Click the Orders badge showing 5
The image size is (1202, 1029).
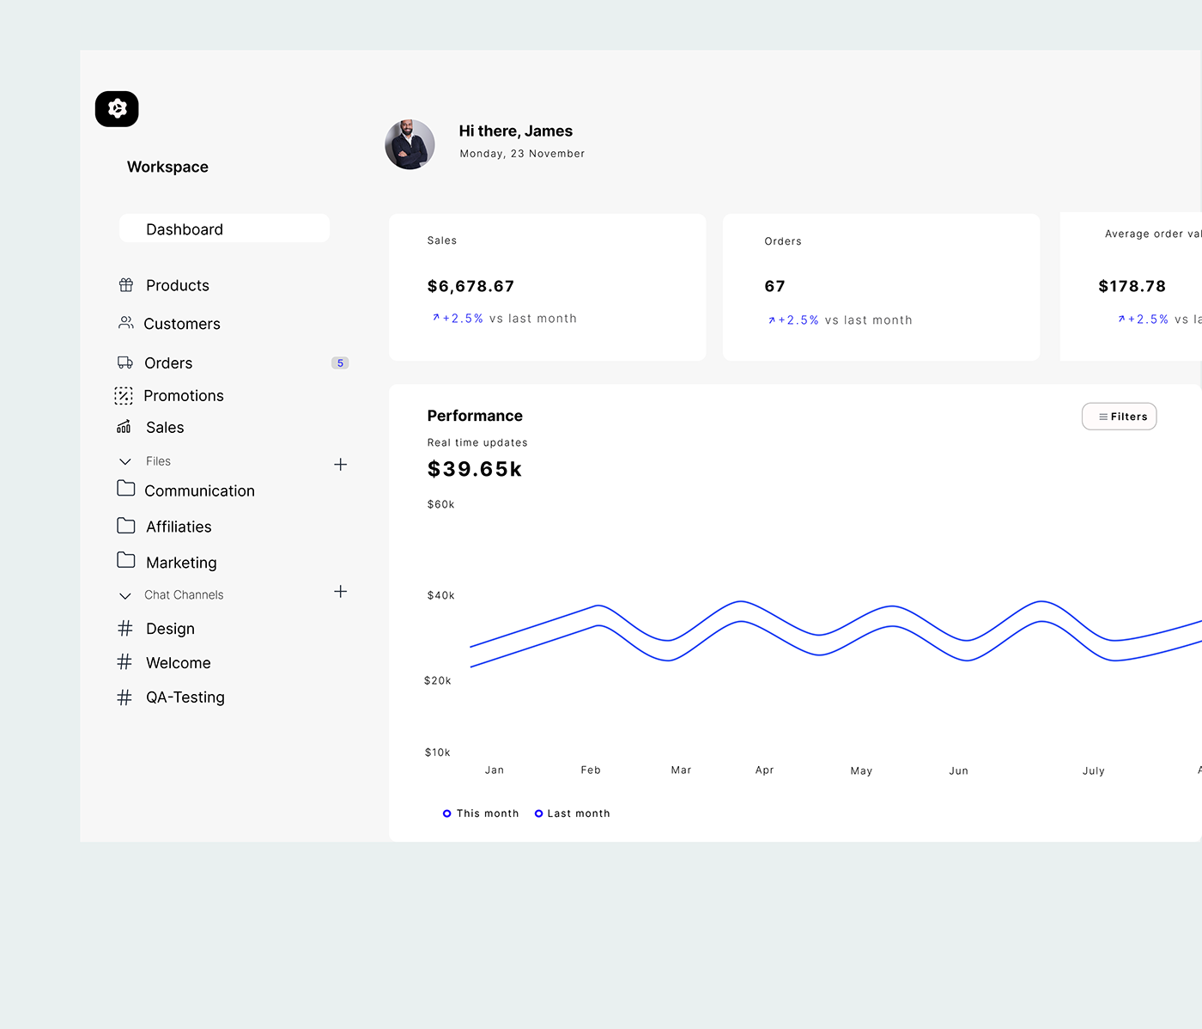point(340,363)
